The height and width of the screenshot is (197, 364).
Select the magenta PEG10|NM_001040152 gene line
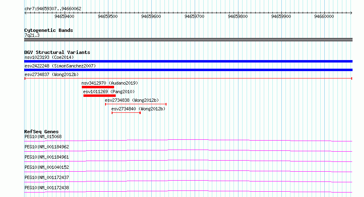(188, 171)
